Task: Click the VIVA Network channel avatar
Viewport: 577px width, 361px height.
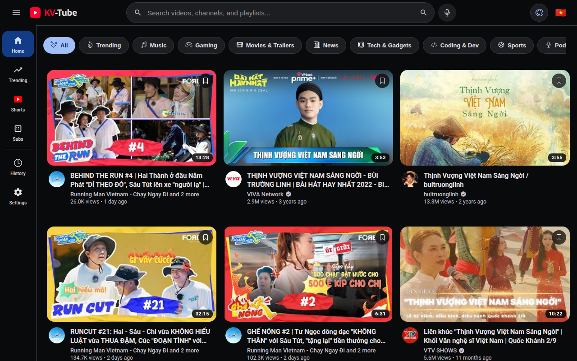Action: [234, 179]
